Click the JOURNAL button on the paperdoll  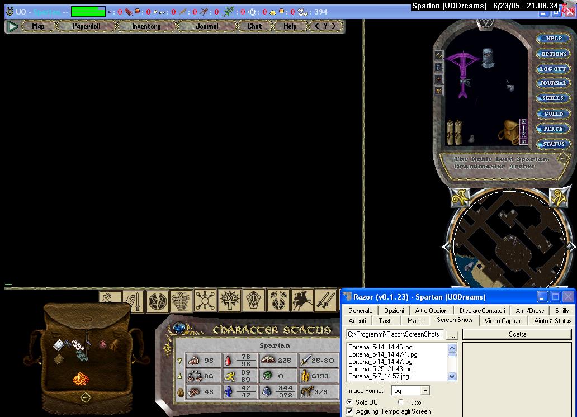click(553, 83)
